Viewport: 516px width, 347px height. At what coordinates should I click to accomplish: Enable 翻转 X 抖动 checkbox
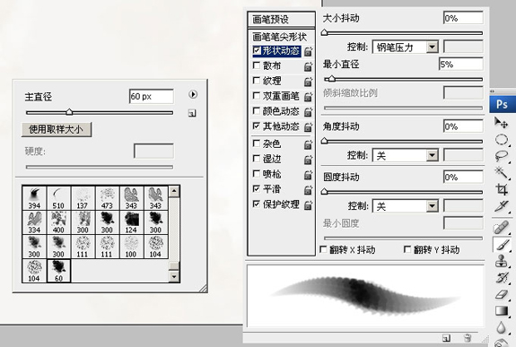tap(324, 249)
